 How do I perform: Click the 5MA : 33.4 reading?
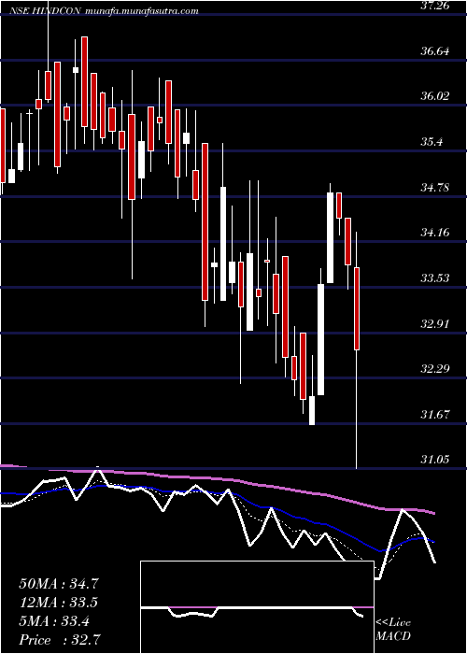click(54, 621)
